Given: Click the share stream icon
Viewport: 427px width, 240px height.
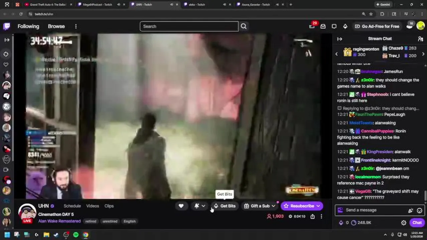Looking at the screenshot, I should [312, 216].
